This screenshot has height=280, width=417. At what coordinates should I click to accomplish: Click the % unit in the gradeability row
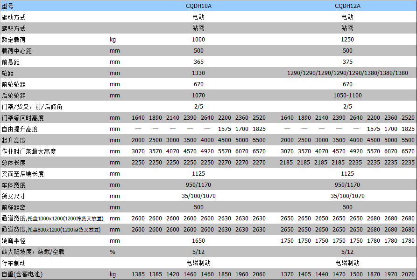(x=112, y=252)
